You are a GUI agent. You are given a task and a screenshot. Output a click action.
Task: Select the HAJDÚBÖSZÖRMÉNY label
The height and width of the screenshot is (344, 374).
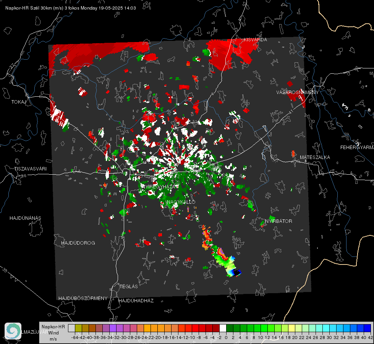pos(83,298)
